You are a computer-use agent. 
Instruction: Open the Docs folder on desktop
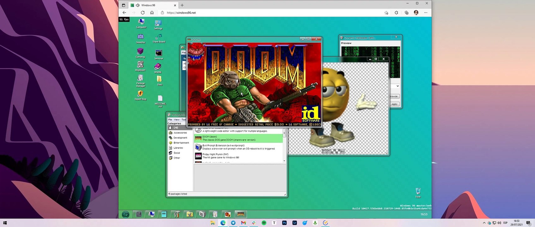pos(159,80)
